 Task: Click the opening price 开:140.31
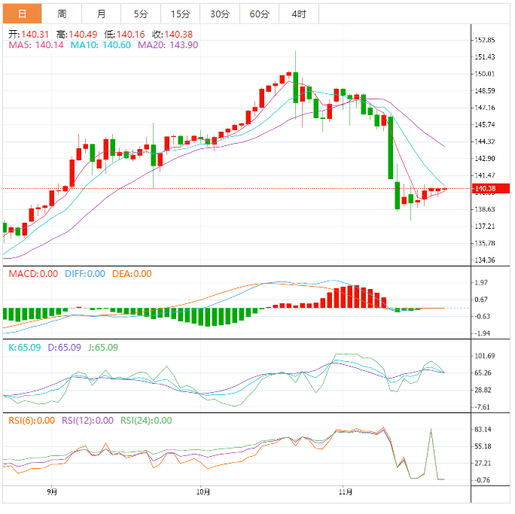click(x=29, y=35)
